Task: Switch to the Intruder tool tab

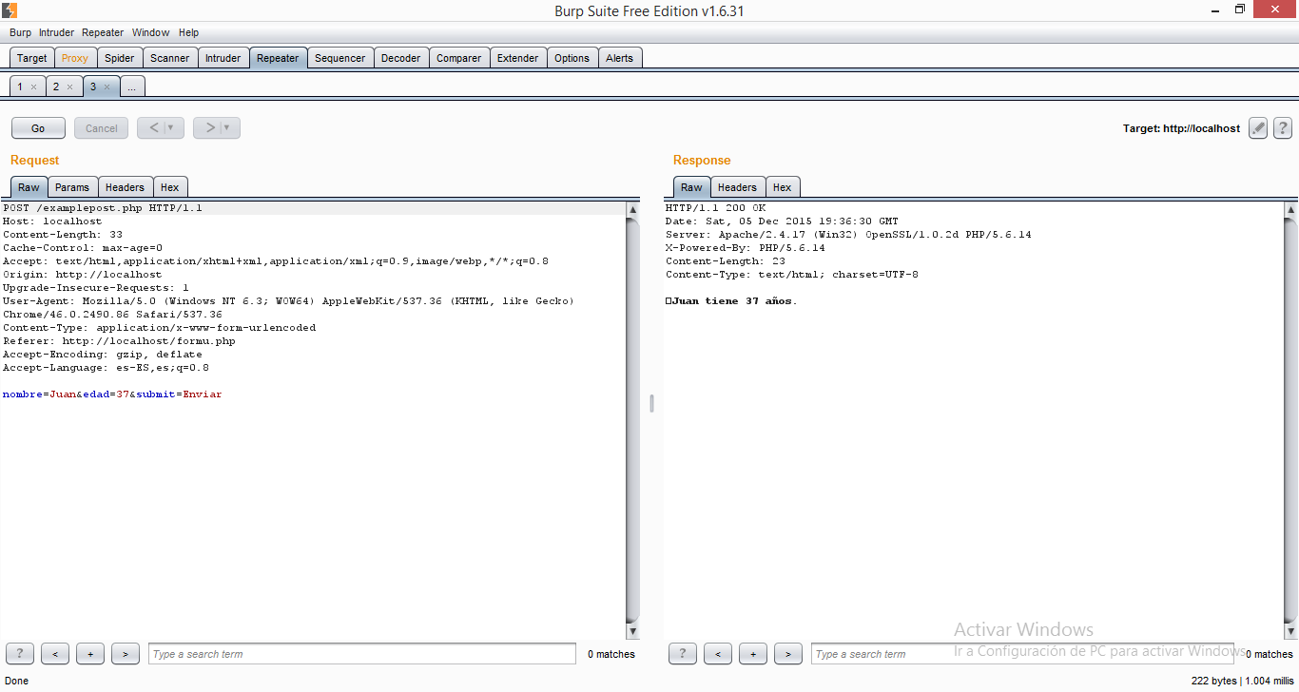Action: pyautogui.click(x=223, y=58)
